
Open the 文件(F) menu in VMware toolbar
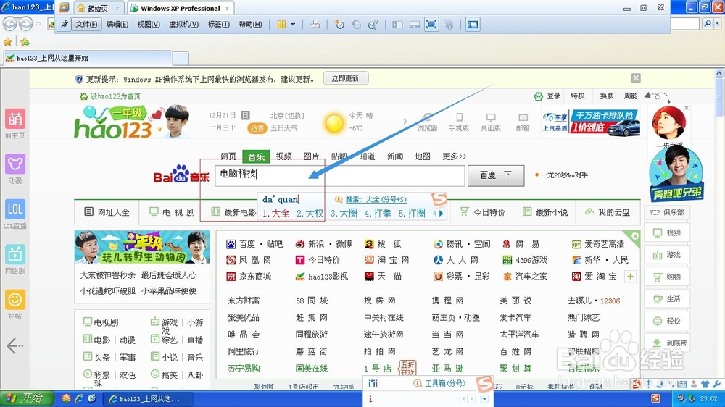(x=86, y=24)
